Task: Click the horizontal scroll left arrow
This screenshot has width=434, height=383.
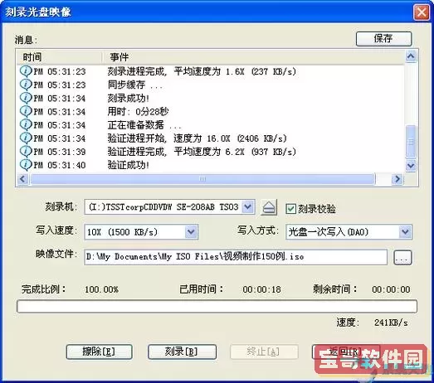Action: [22, 179]
